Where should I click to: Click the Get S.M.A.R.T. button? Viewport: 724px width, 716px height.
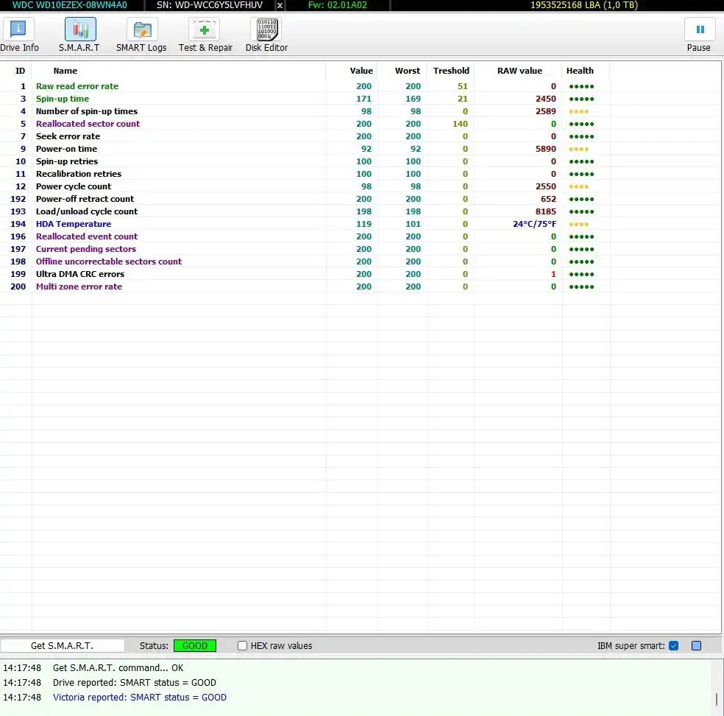point(62,646)
